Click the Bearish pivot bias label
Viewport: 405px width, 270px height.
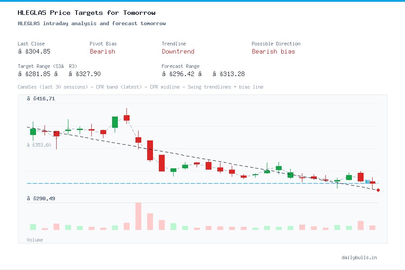pyautogui.click(x=103, y=52)
